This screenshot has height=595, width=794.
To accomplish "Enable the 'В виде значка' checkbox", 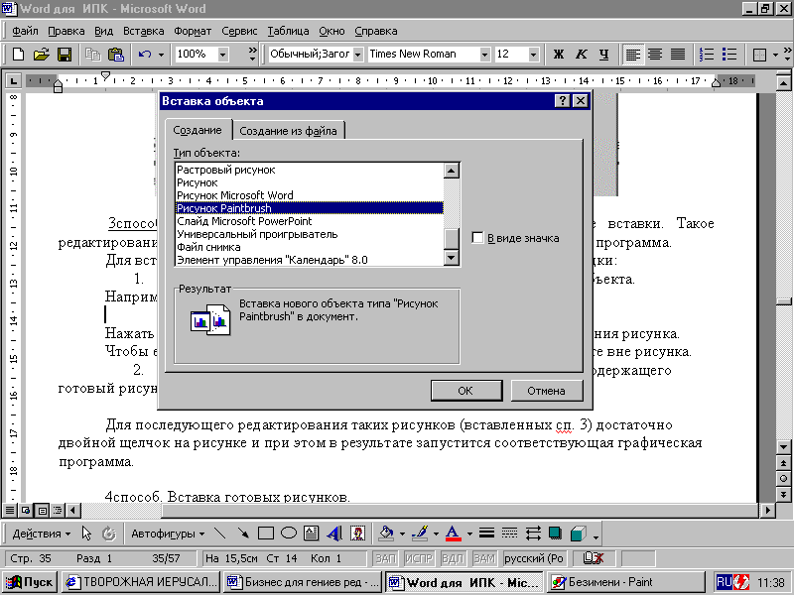I will [x=477, y=238].
